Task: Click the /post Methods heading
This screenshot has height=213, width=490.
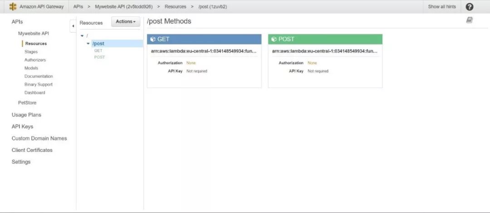Action: pos(169,22)
